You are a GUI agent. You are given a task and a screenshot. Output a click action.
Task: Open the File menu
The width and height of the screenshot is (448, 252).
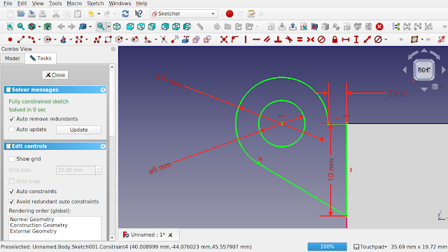tap(8, 3)
